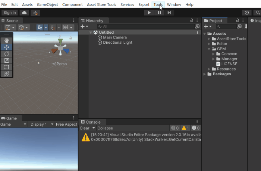The image size is (261, 171).
Task: Open Scene panel options menu
Action: coord(74,20)
